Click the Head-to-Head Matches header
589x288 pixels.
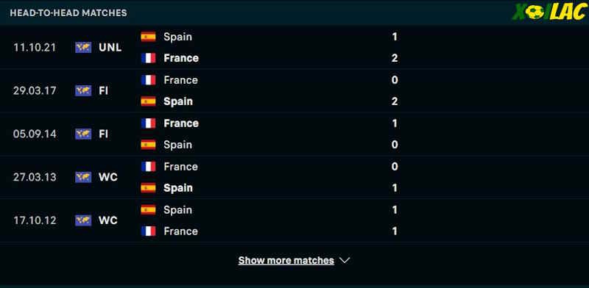[68, 12]
